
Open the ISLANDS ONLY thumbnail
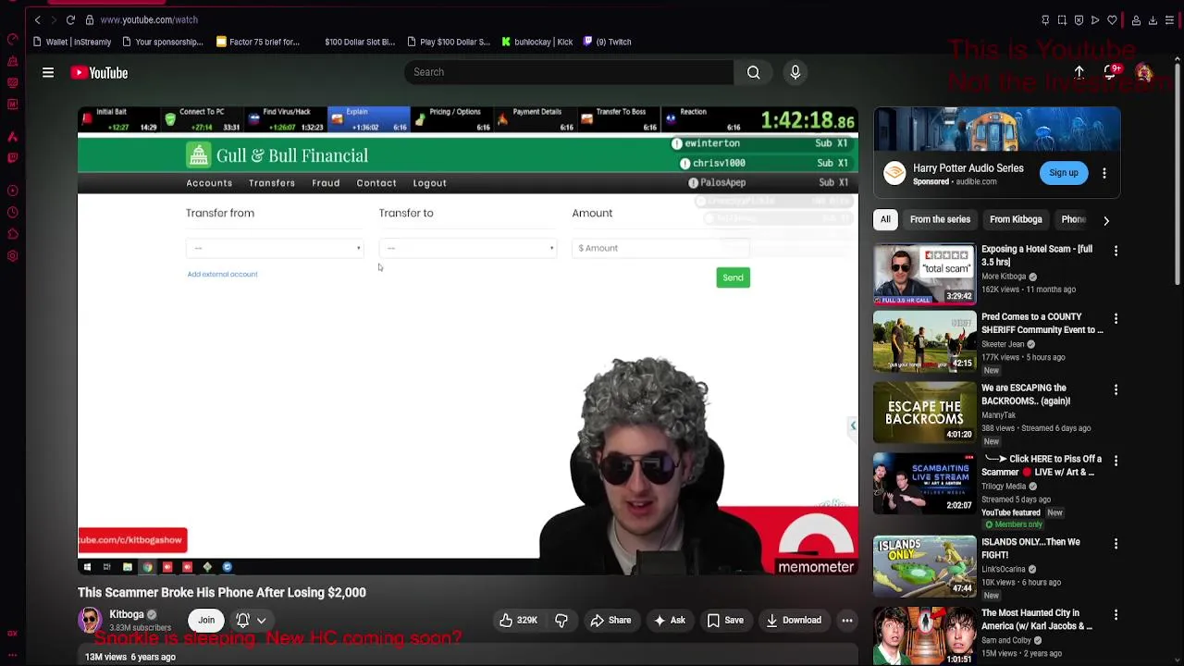pos(924,567)
